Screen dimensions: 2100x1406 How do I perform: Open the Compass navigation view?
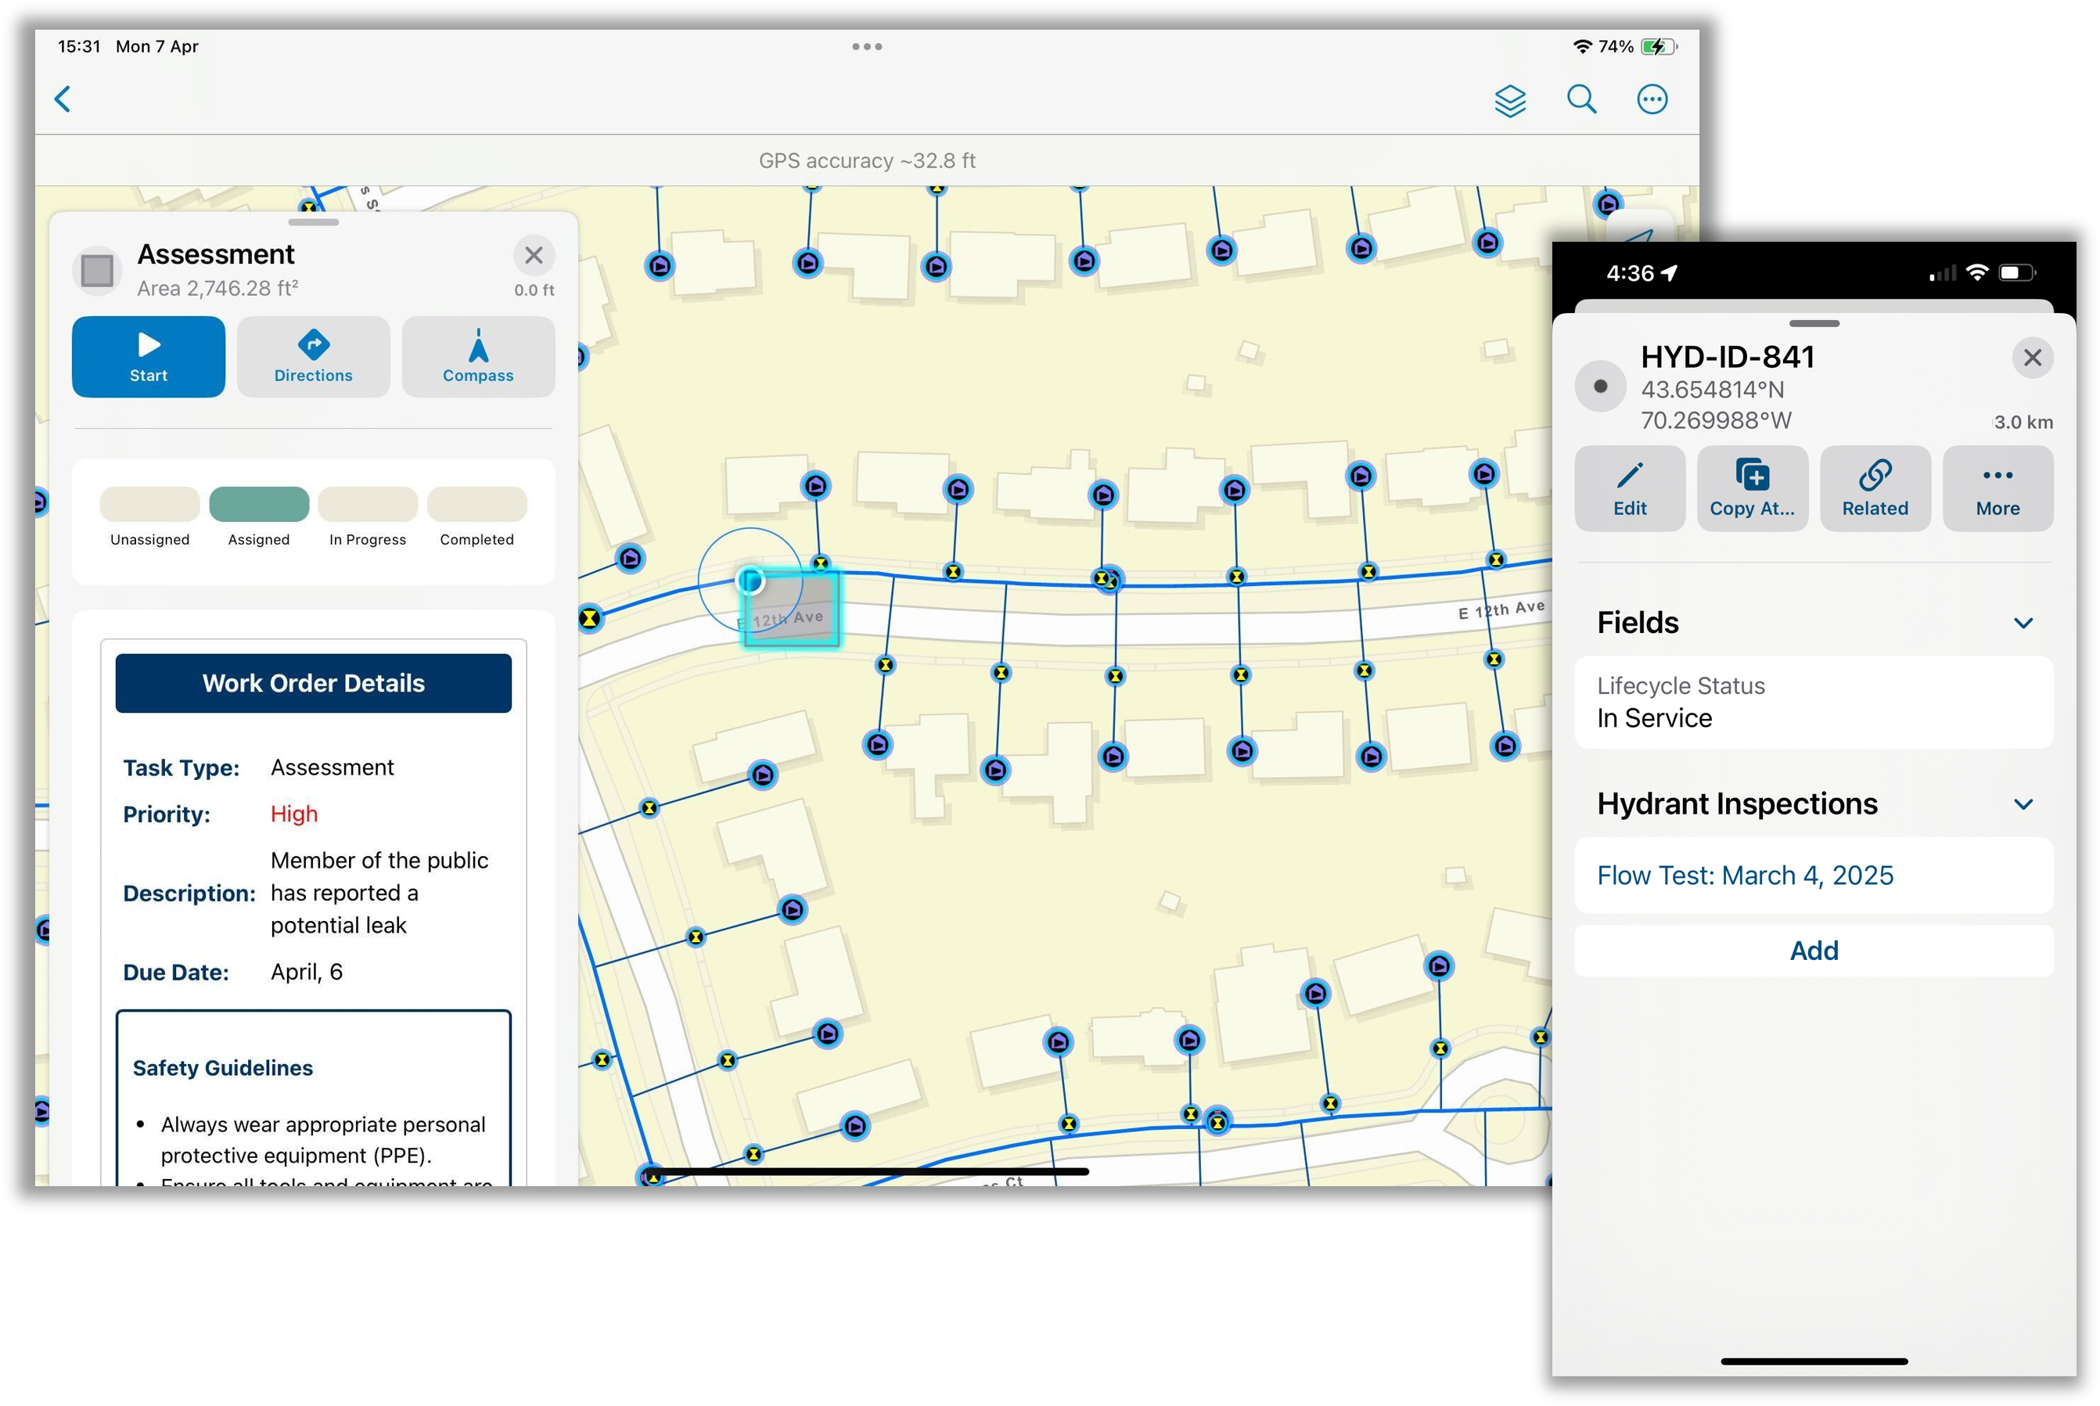pyautogui.click(x=478, y=356)
